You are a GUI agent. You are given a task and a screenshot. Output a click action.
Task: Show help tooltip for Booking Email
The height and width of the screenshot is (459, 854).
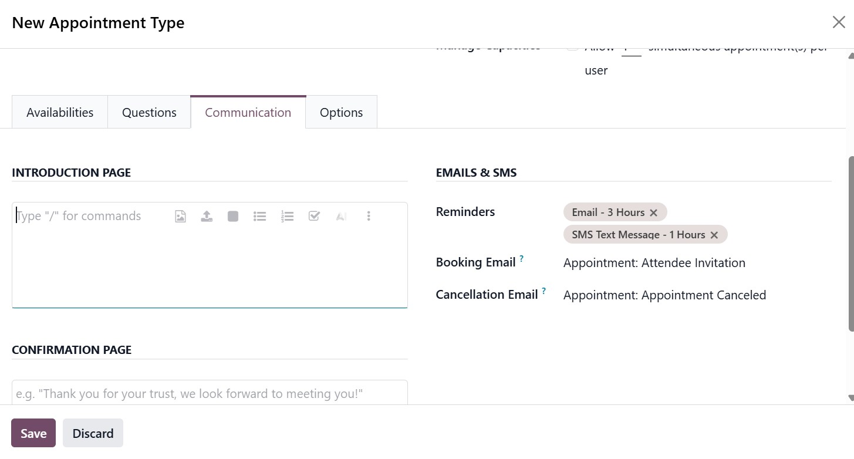pos(522,258)
